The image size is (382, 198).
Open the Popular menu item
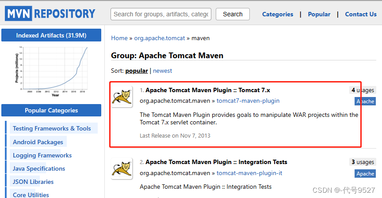pos(319,14)
